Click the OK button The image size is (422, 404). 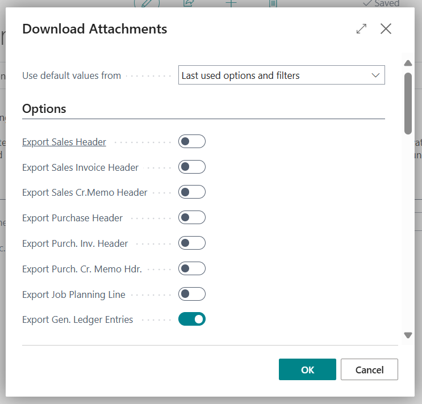coord(307,369)
